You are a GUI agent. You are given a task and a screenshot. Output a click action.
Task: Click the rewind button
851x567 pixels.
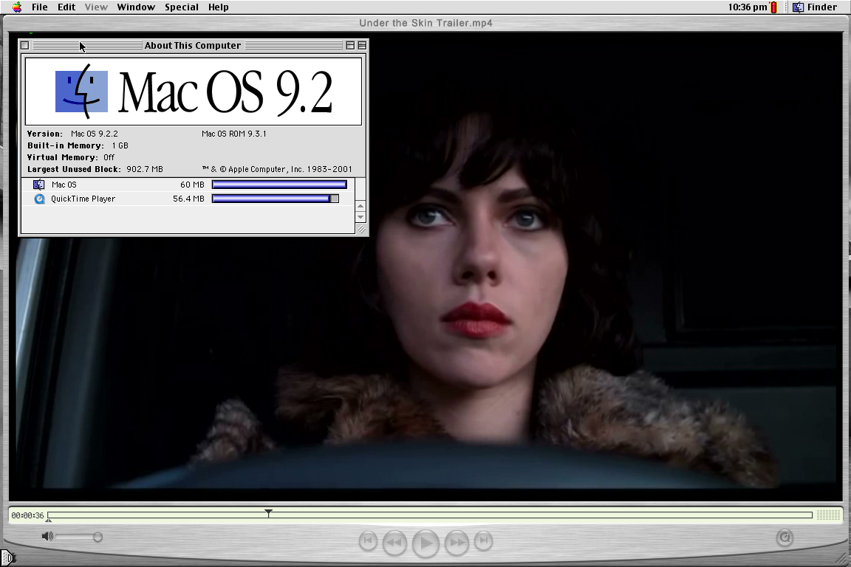(394, 542)
